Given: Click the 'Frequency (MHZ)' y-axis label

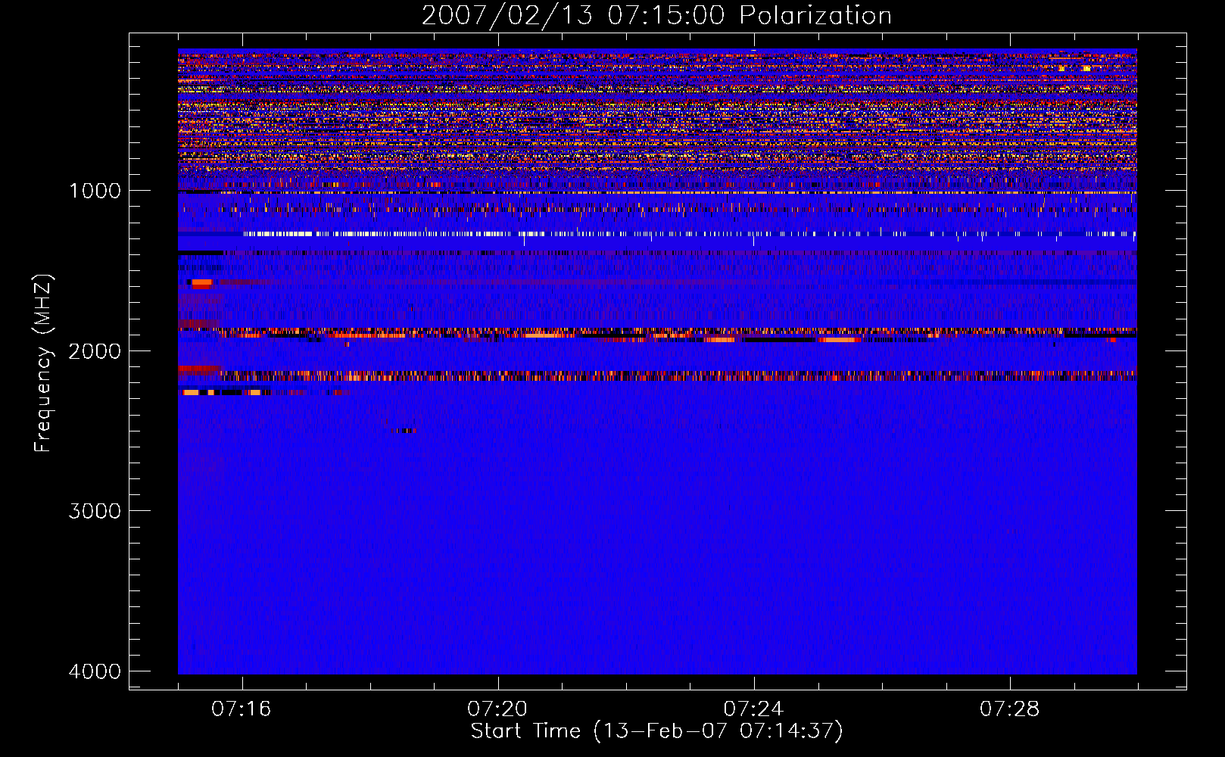Looking at the screenshot, I should pyautogui.click(x=43, y=363).
